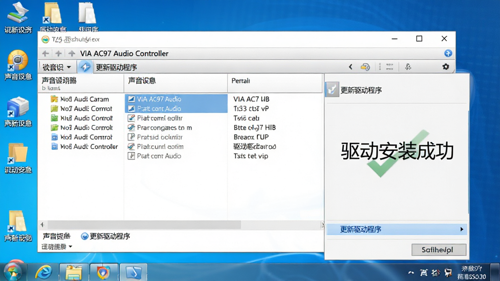Click the Pertali column header
The image size is (500, 281).
275,83
